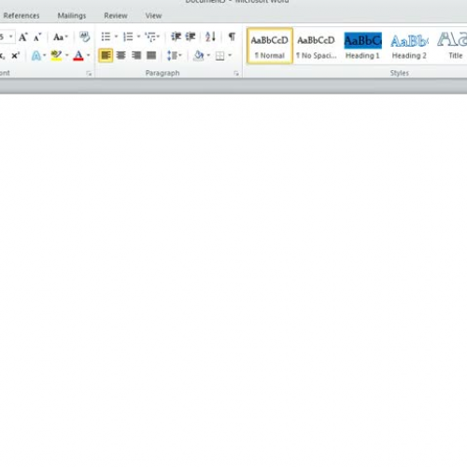This screenshot has width=467, height=467.
Task: Apply Text Effects glowing A icon
Action: (x=36, y=56)
